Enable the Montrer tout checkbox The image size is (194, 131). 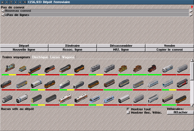coord(128,109)
